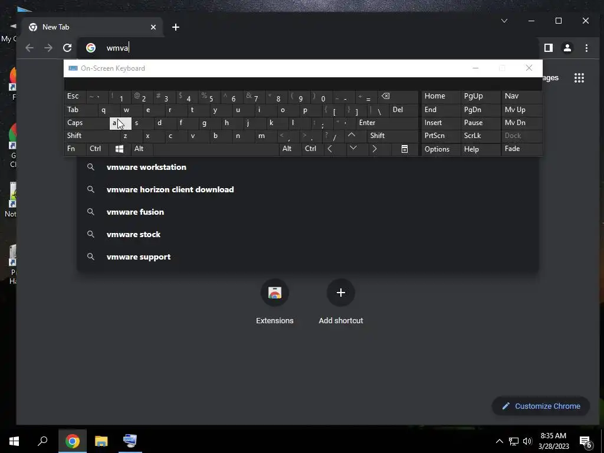Image resolution: width=604 pixels, height=453 pixels.
Task: Click the Nav key on keyboard
Action: (521, 96)
